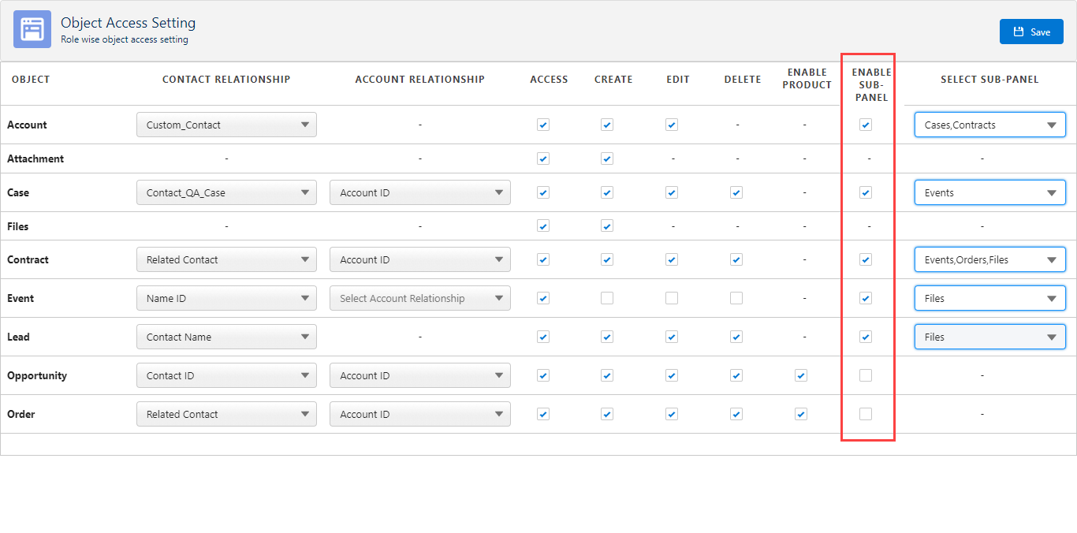
Task: Uncheck Create permission for Files
Action: coord(607,226)
